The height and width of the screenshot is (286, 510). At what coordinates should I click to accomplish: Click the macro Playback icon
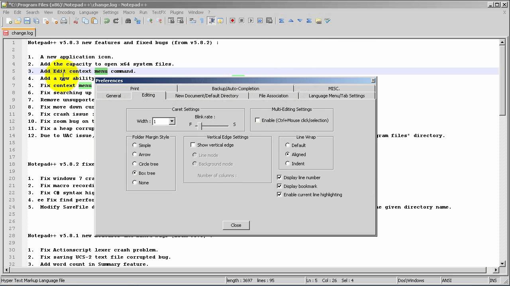point(251,21)
